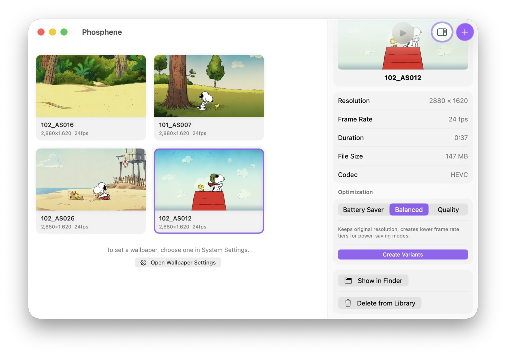Screen dimensions: 506x356
Task: Select Battery Saver optimization mode
Action: pos(363,210)
